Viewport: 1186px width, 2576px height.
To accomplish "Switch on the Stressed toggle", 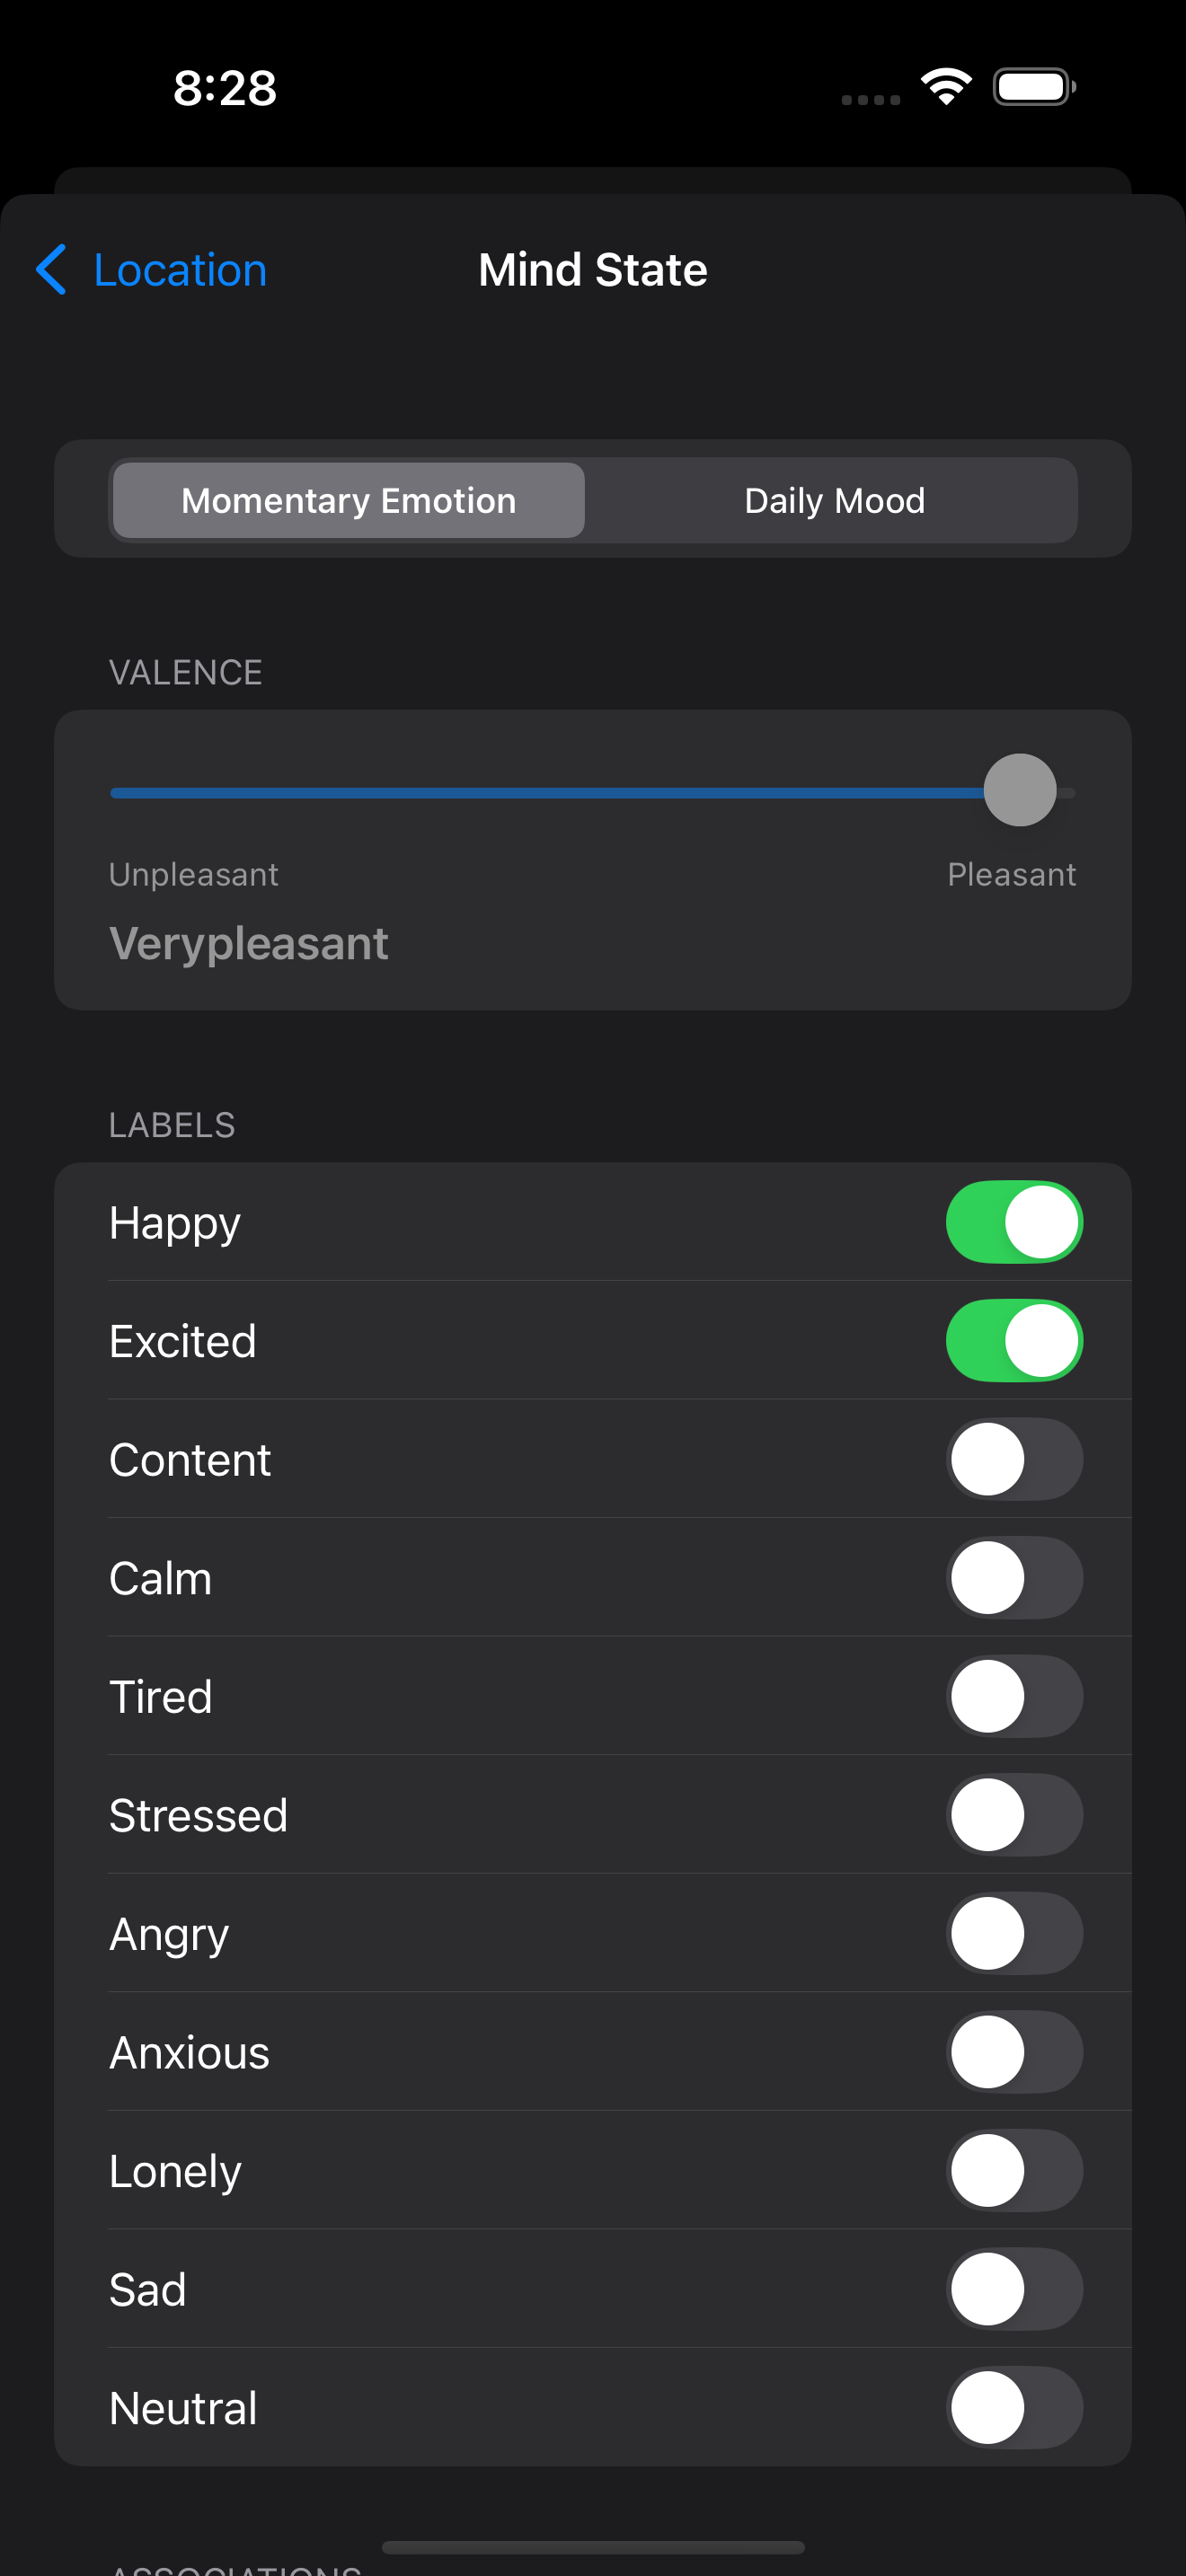I will 1014,1815.
